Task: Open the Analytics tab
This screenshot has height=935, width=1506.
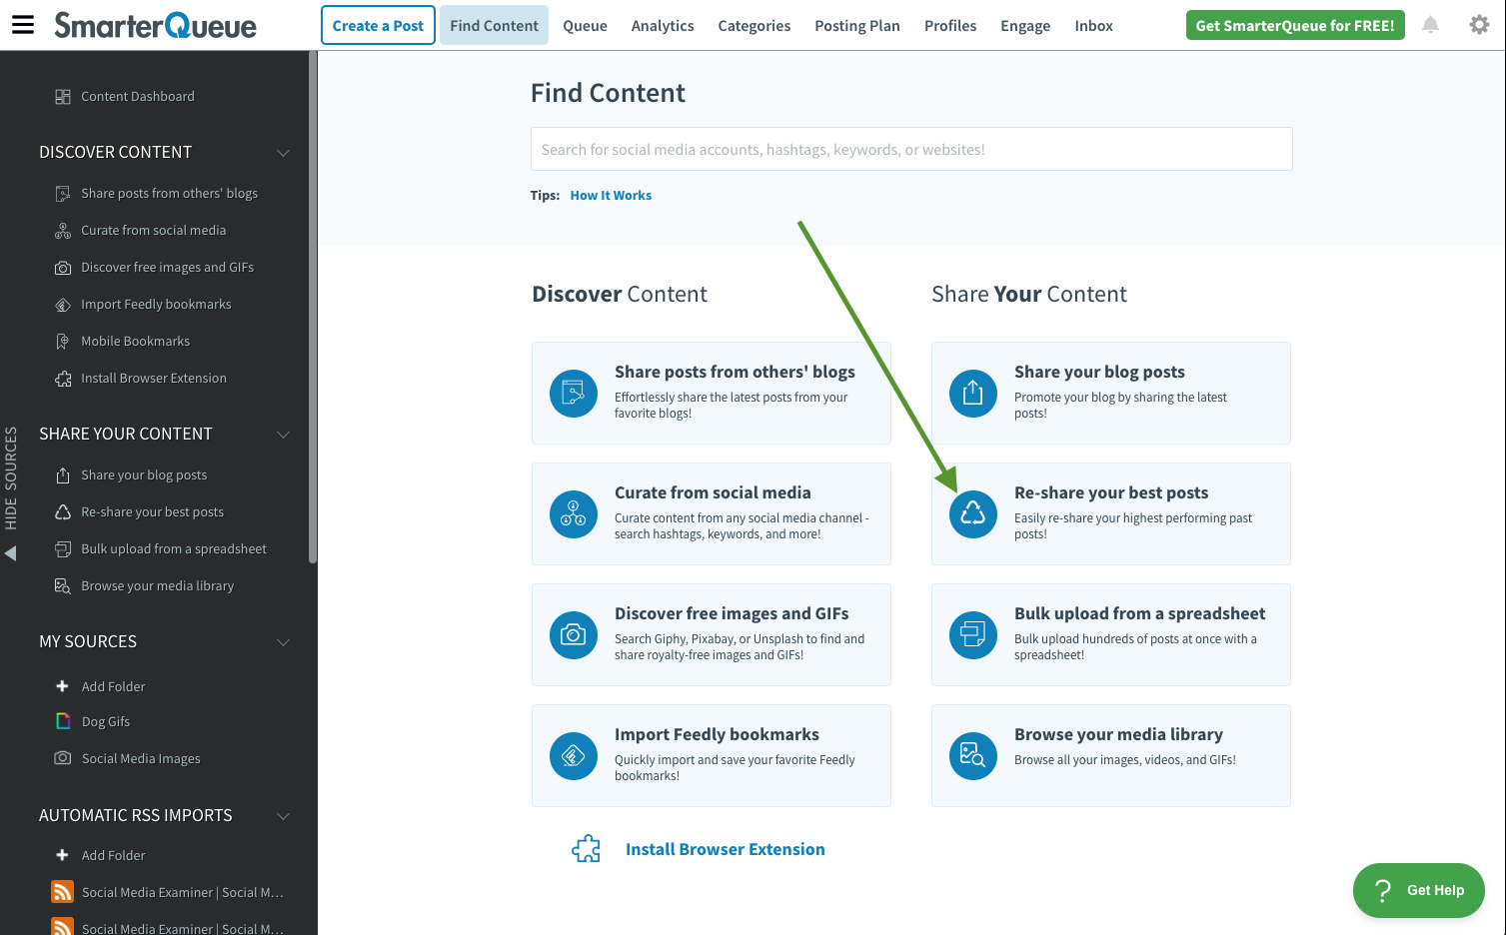Action: coord(663,26)
